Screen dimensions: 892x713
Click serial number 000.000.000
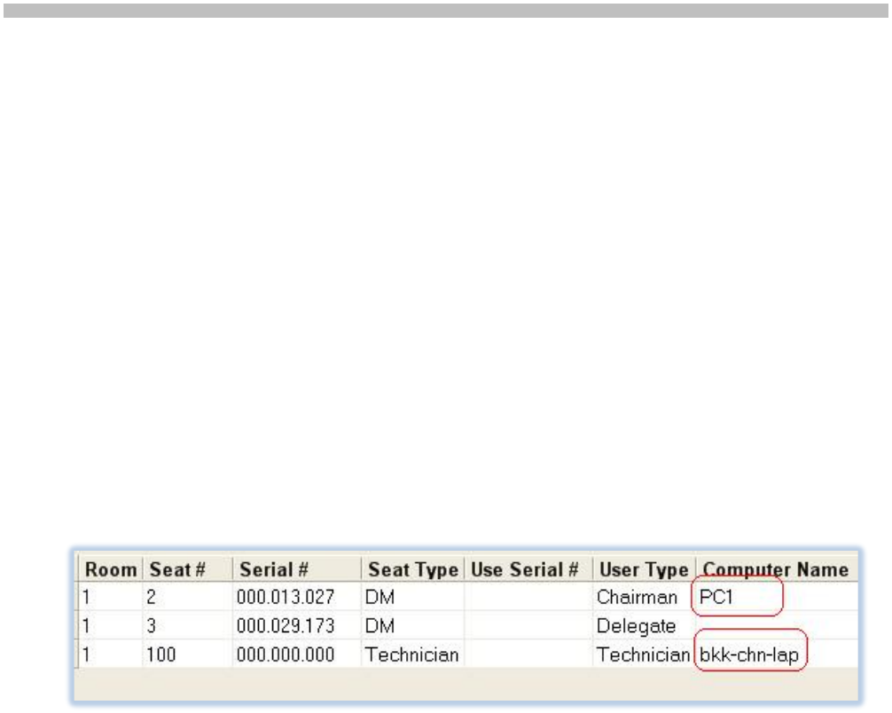[286, 655]
